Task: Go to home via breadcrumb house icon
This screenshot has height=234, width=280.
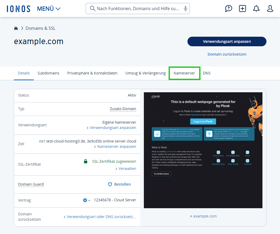Action: (x=16, y=28)
